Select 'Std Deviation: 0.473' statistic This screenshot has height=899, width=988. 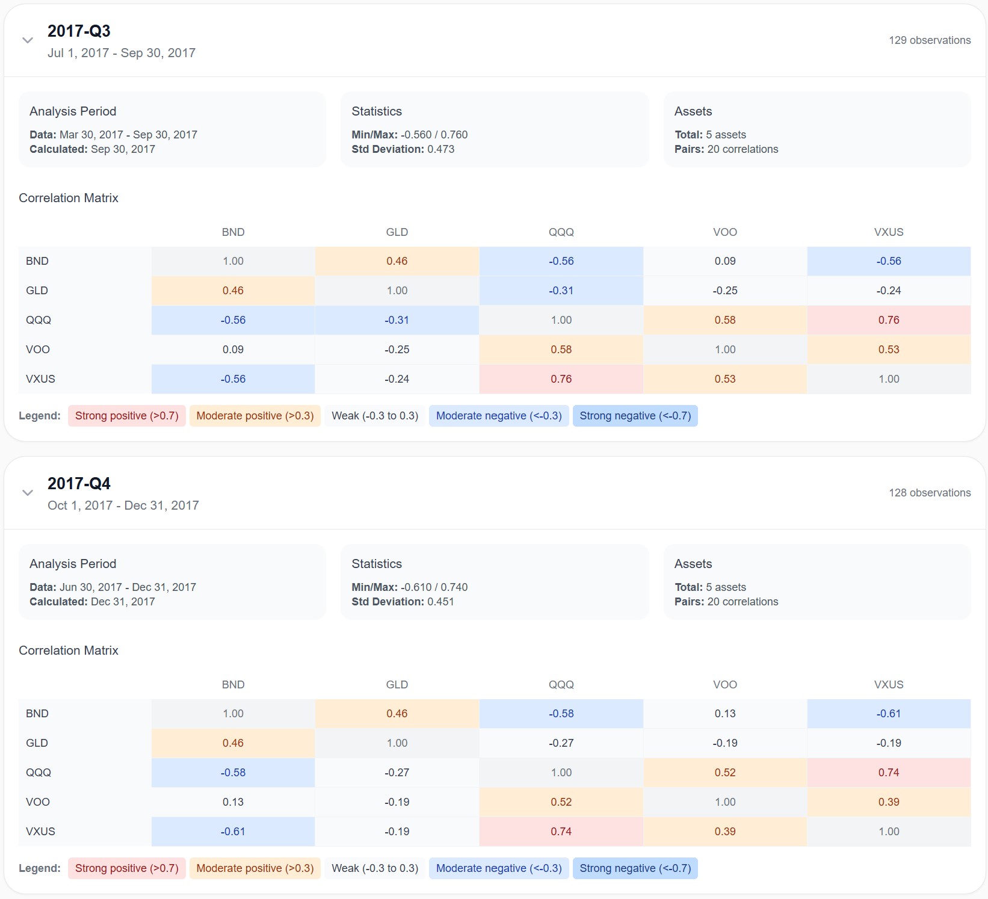point(403,149)
